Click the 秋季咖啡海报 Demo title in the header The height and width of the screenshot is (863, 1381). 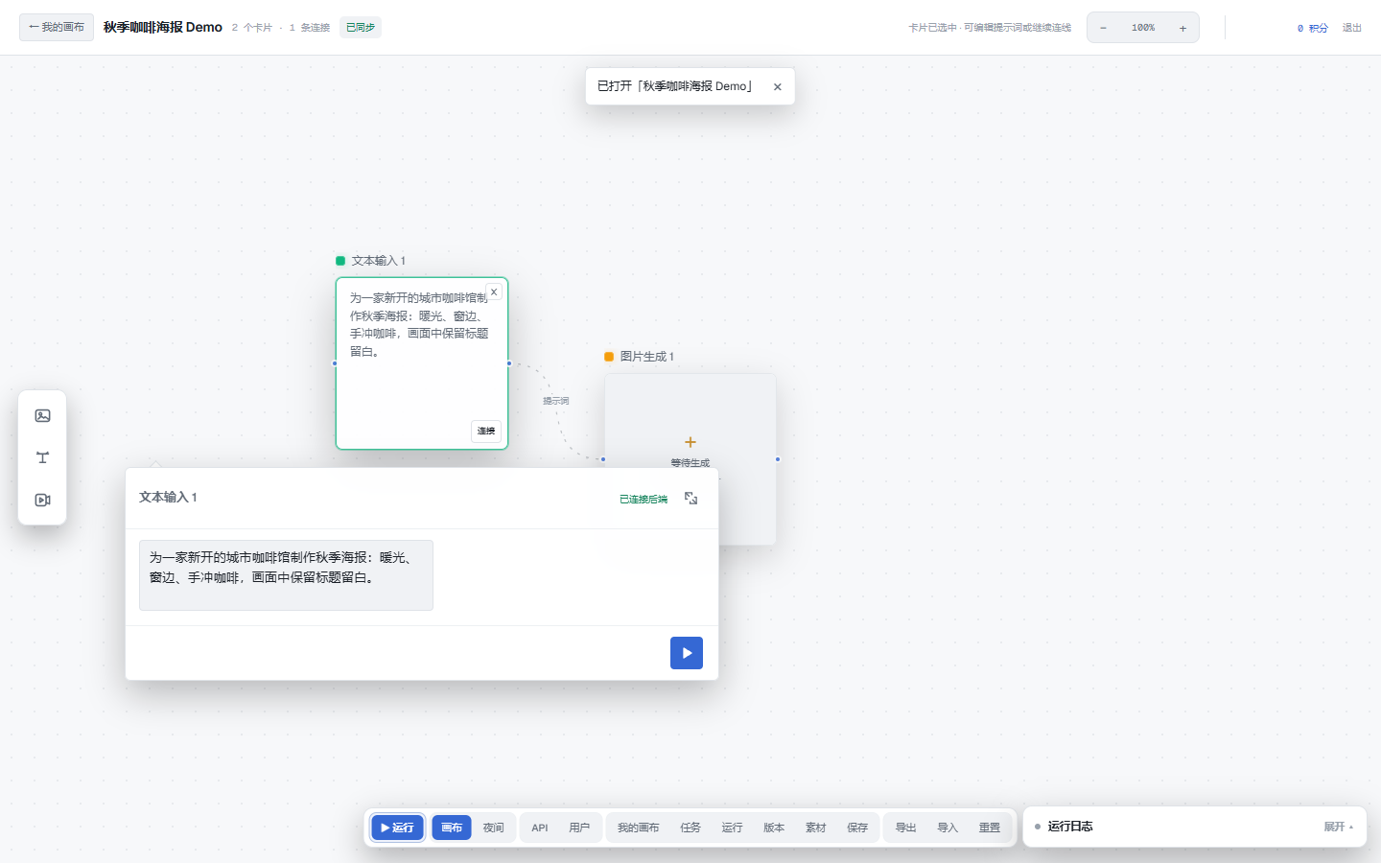(x=163, y=28)
